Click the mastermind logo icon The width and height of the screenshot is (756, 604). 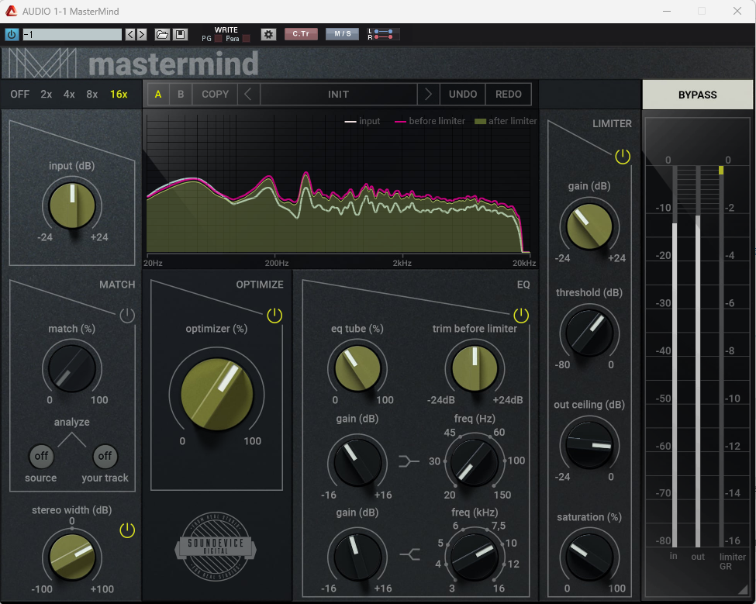(x=43, y=63)
